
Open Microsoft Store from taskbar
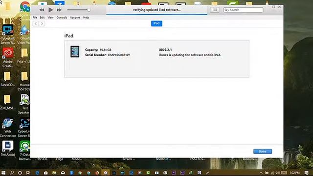(45, 173)
